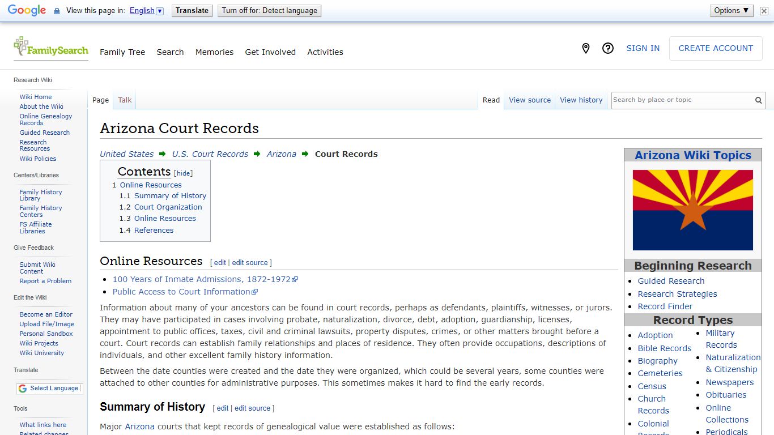
Task: Open the Activities menu
Action: pos(325,52)
